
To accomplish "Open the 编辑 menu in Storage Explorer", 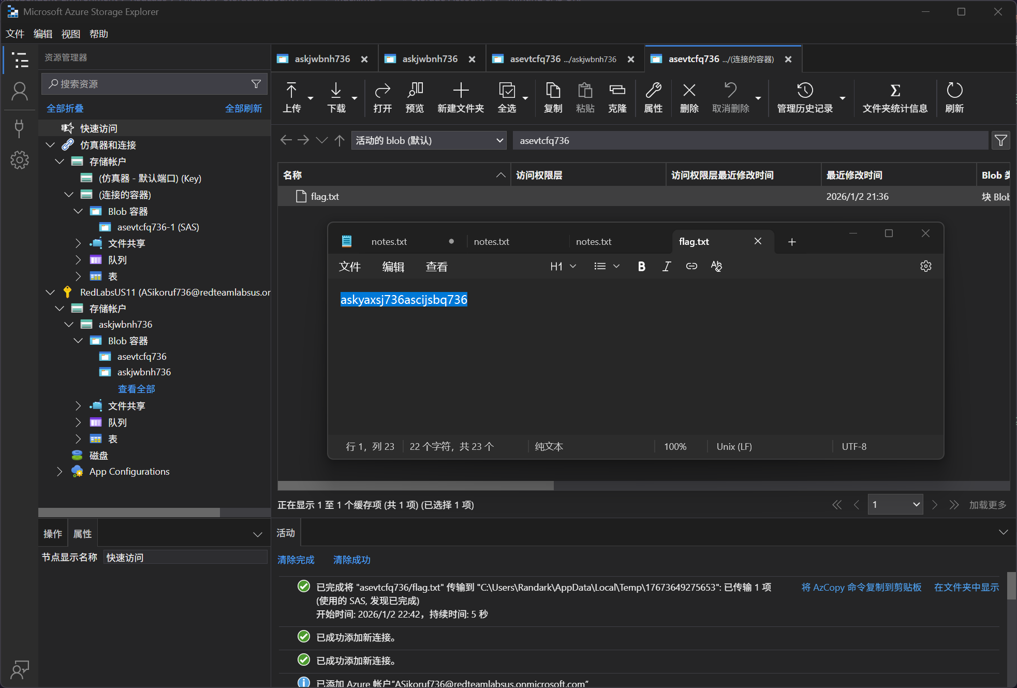I will click(x=42, y=34).
